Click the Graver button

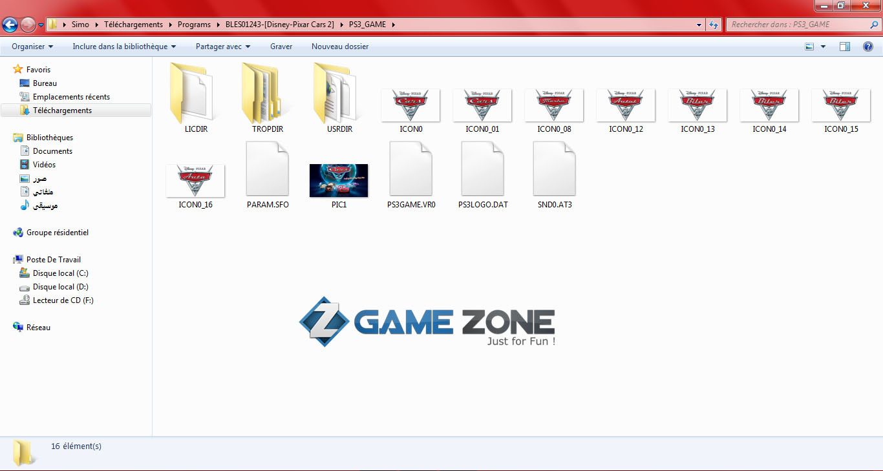(x=281, y=47)
